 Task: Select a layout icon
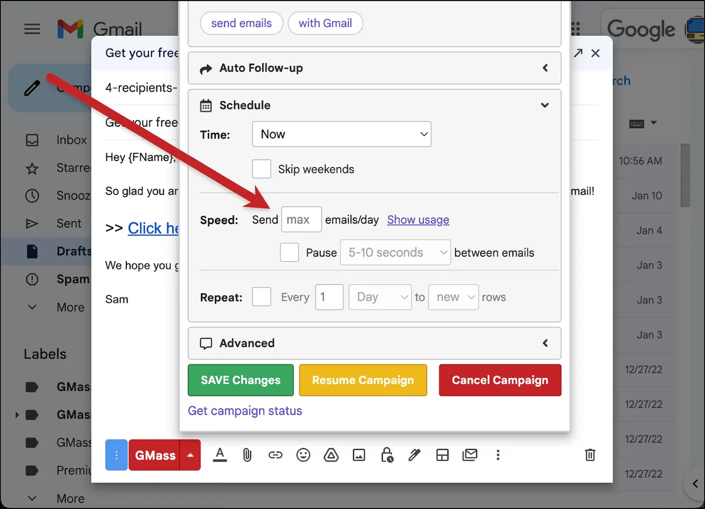[442, 455]
